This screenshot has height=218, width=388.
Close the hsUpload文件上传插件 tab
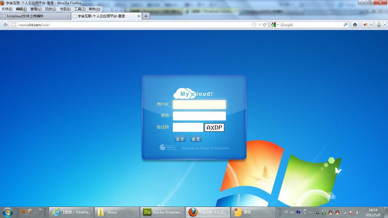(x=68, y=16)
